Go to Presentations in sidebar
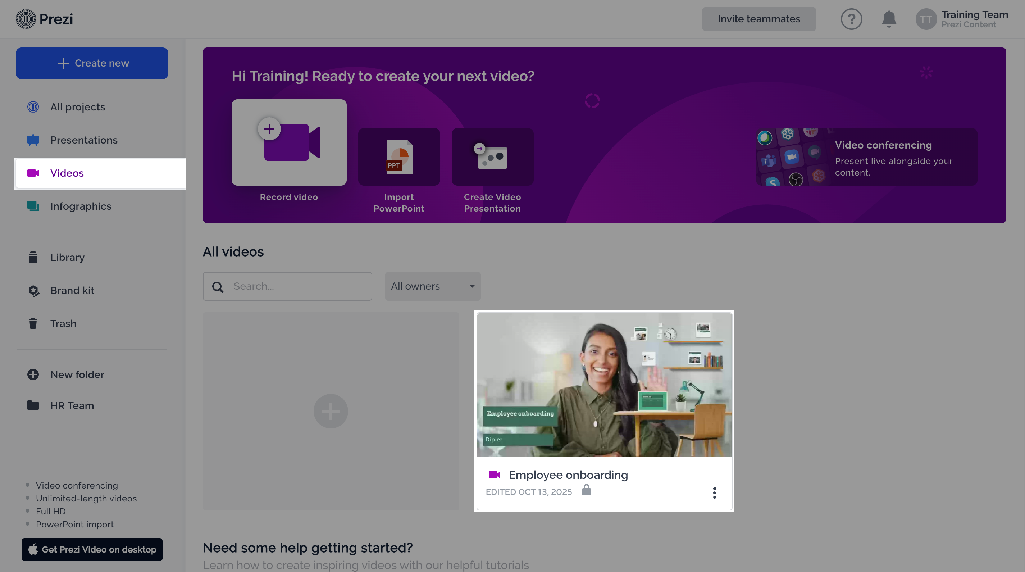The height and width of the screenshot is (572, 1025). click(83, 140)
